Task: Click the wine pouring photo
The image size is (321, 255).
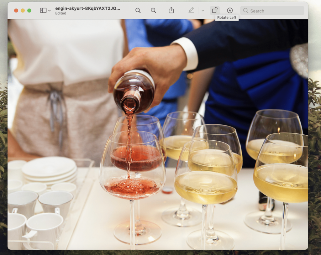Action: click(158, 134)
